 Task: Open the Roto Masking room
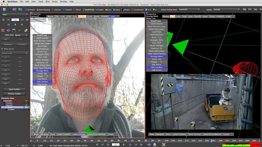[44, 9]
